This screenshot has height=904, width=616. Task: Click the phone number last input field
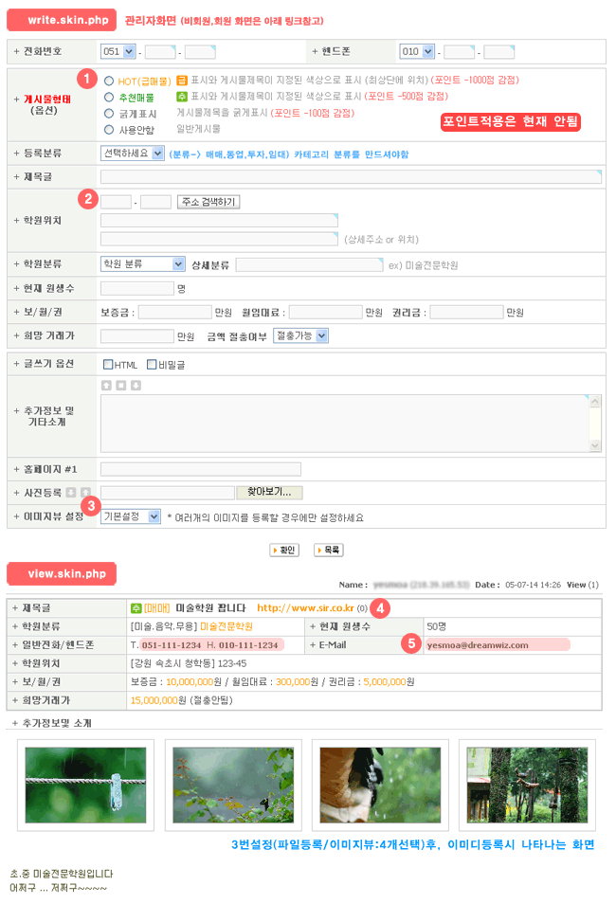[200, 52]
